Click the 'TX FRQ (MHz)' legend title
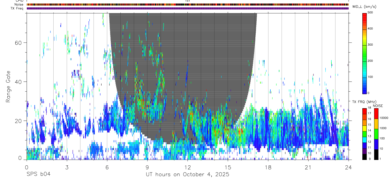392x181 pixels. tap(364, 102)
